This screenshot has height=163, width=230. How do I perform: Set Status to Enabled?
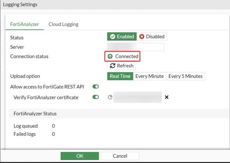122,37
